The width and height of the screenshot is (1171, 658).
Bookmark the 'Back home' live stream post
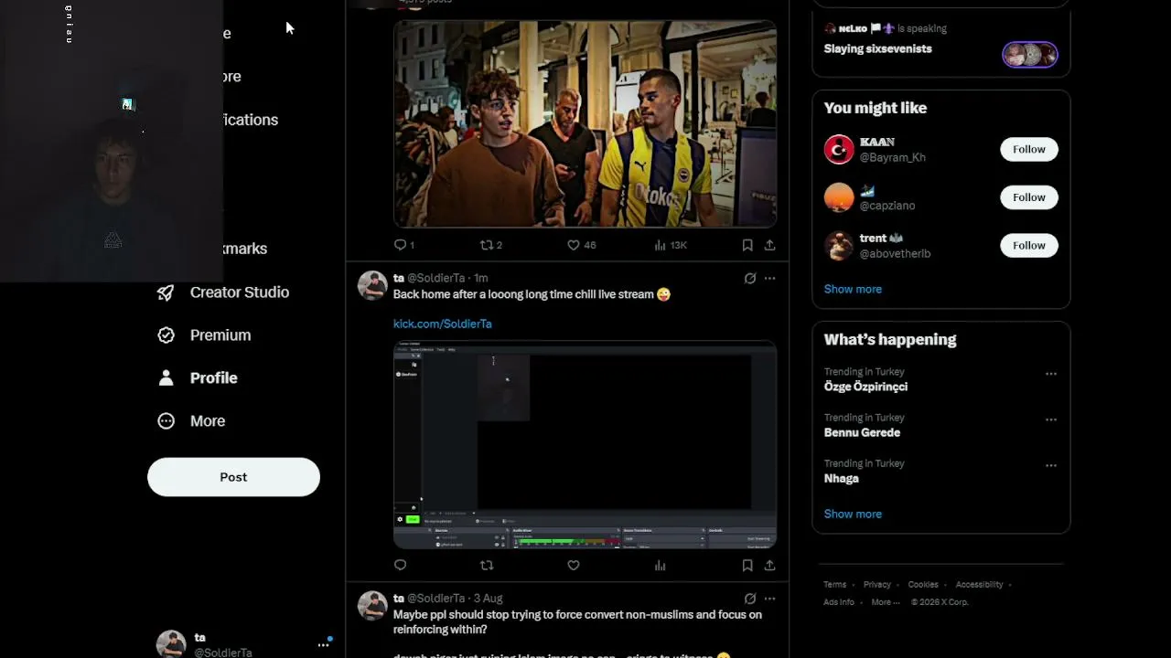click(x=747, y=566)
